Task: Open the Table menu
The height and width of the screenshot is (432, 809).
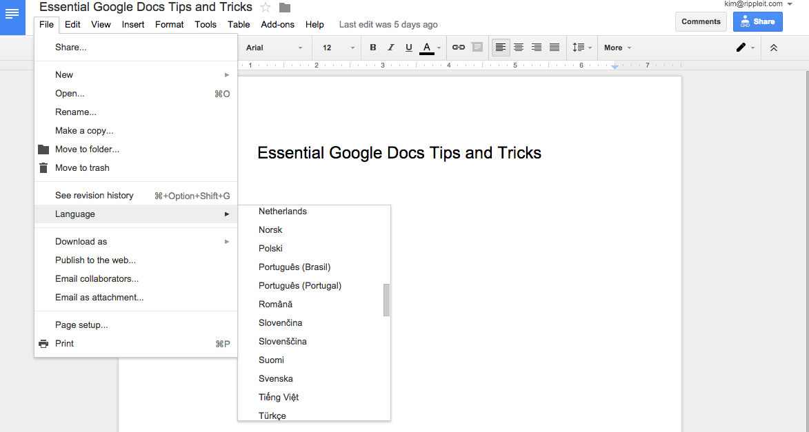Action: coord(239,24)
